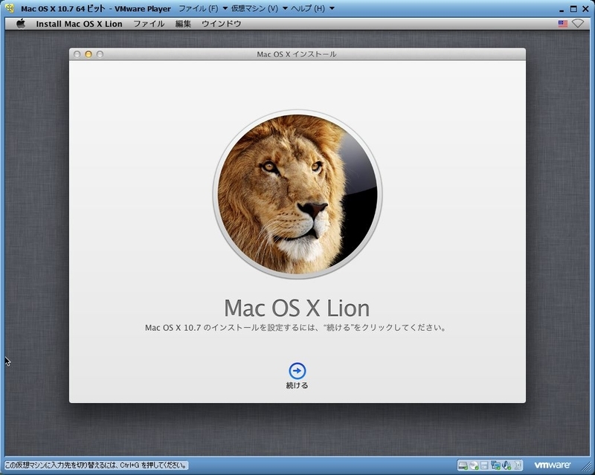Click the 続ける label
This screenshot has width=595, height=475.
297,386
